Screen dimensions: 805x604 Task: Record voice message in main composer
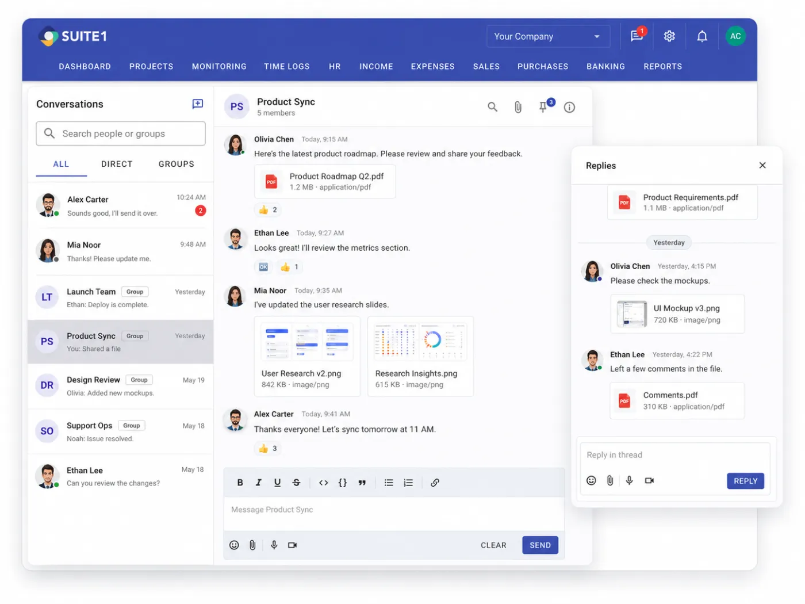tap(274, 545)
